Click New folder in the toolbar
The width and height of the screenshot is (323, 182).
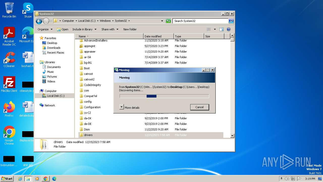pyautogui.click(x=130, y=29)
